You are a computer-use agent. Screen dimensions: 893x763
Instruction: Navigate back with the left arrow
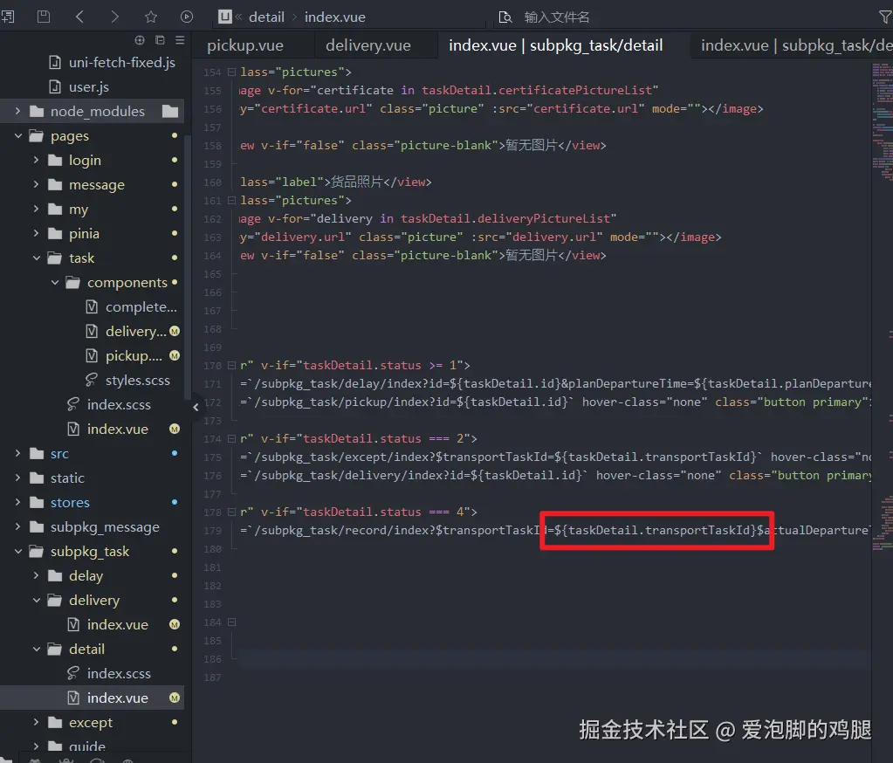(79, 17)
